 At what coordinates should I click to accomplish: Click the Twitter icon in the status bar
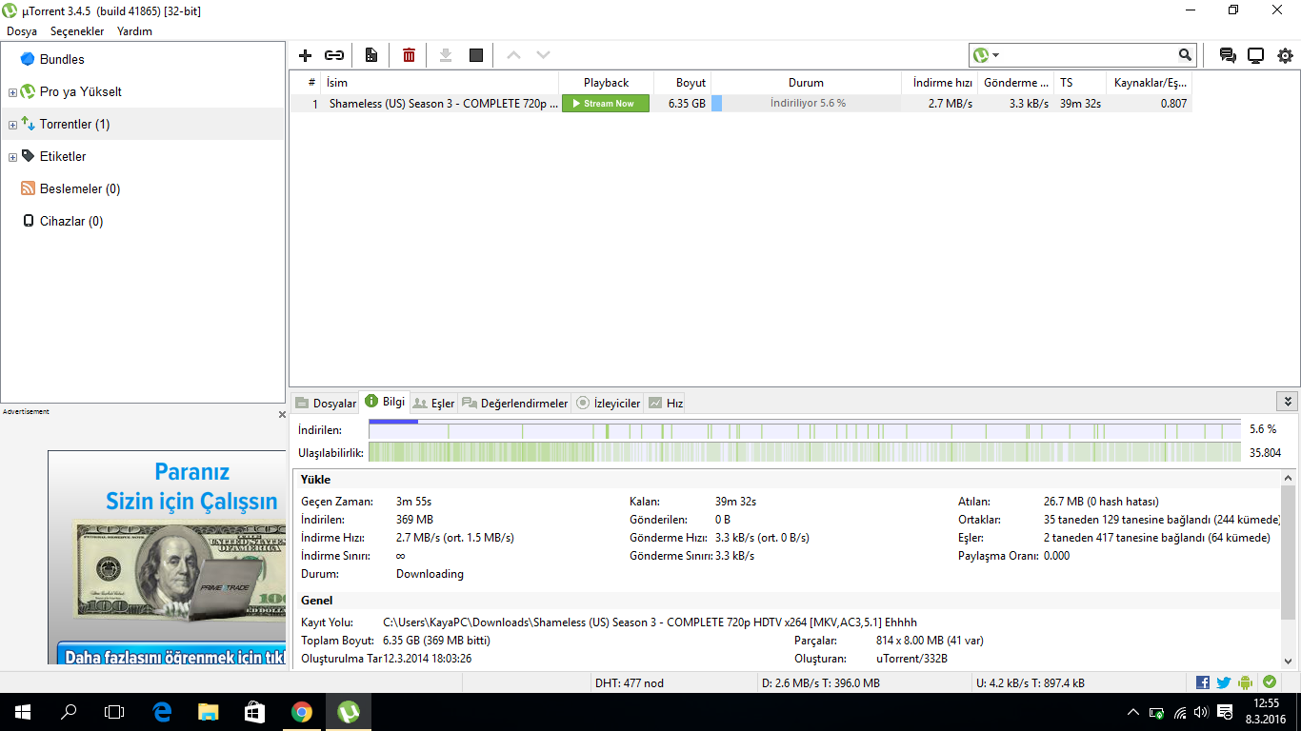click(x=1224, y=682)
